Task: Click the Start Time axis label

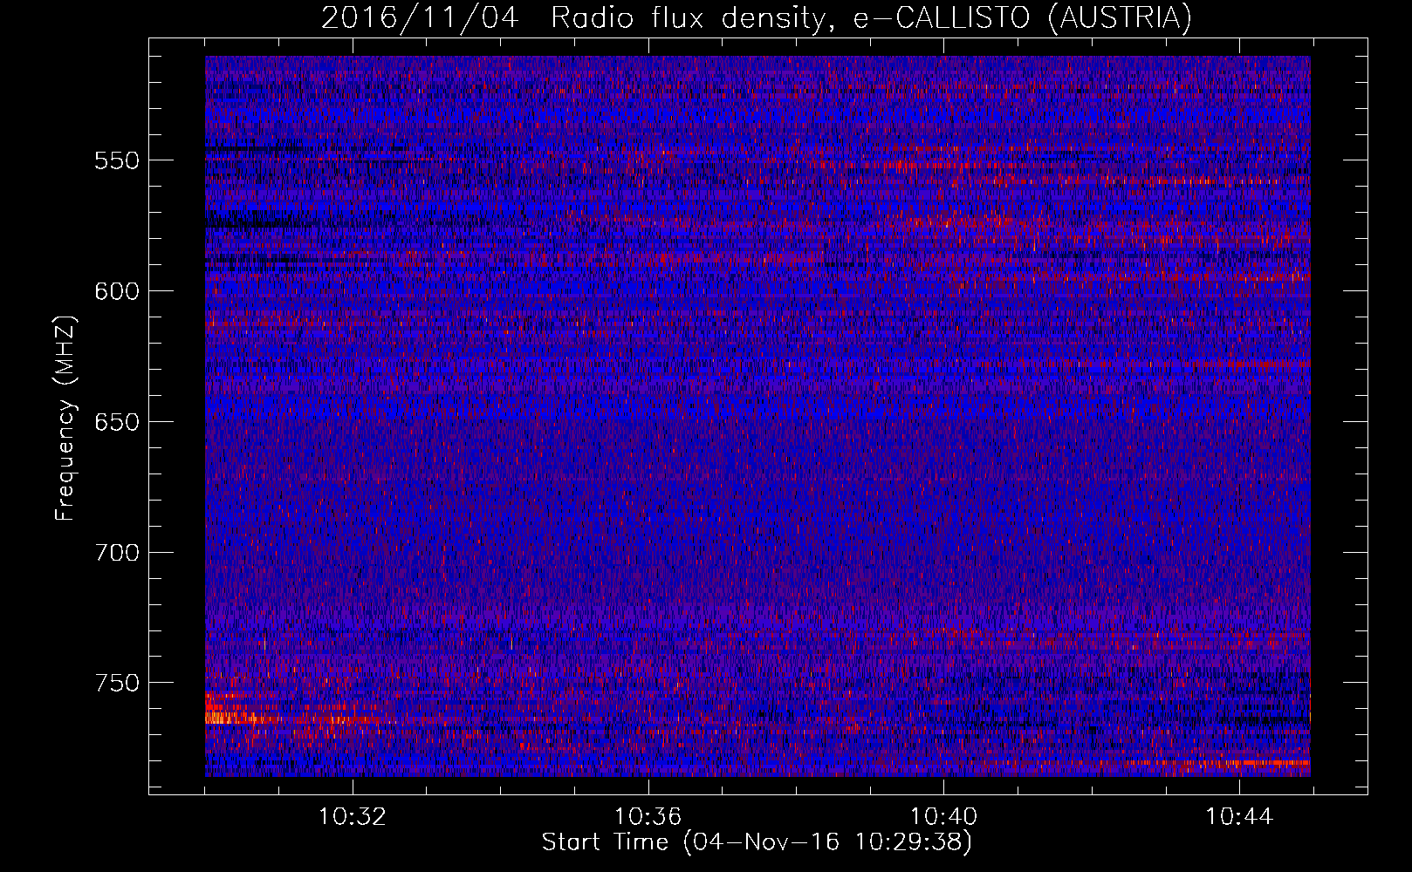Action: pyautogui.click(x=757, y=842)
